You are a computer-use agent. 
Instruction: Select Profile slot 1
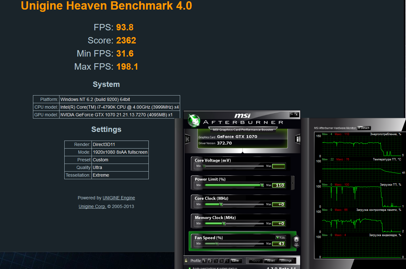204,261
